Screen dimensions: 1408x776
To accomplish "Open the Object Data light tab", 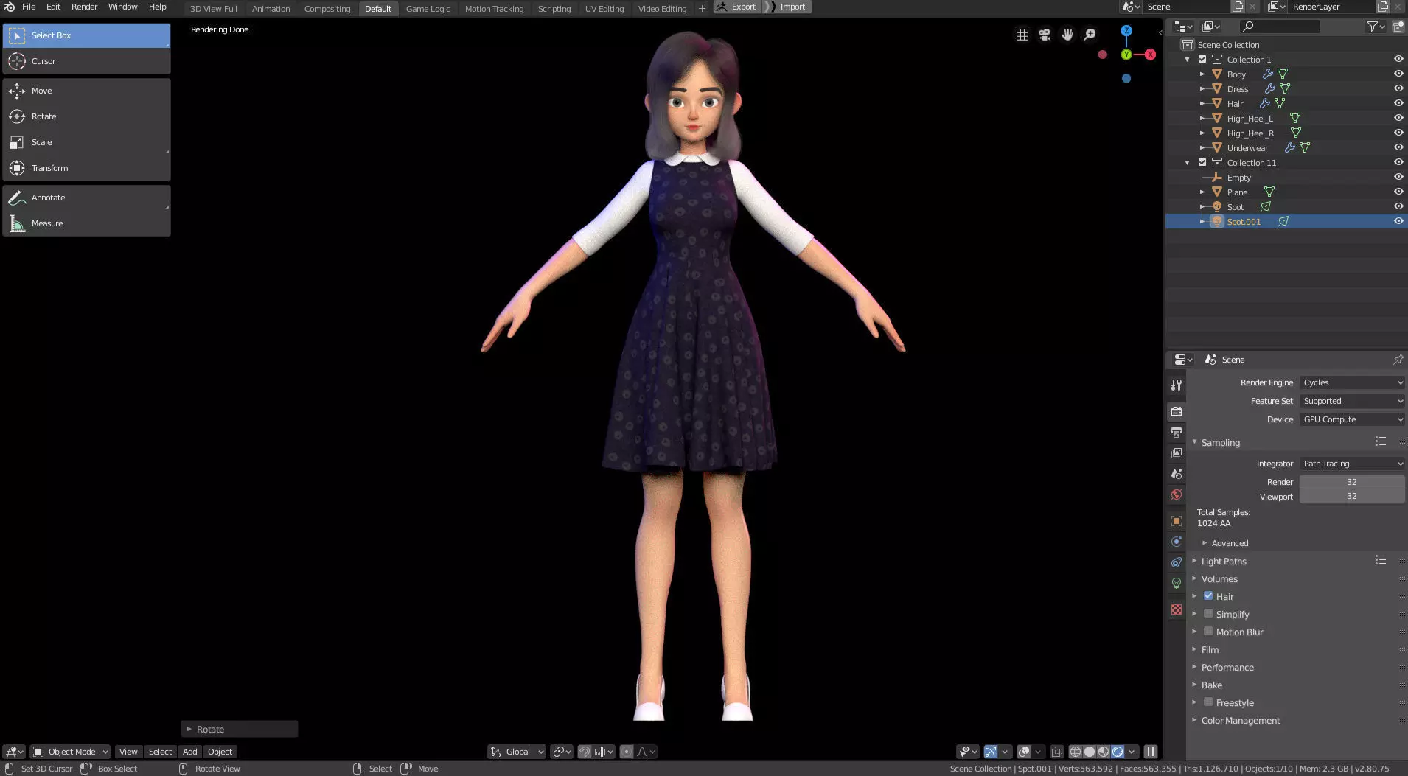I will tap(1177, 583).
